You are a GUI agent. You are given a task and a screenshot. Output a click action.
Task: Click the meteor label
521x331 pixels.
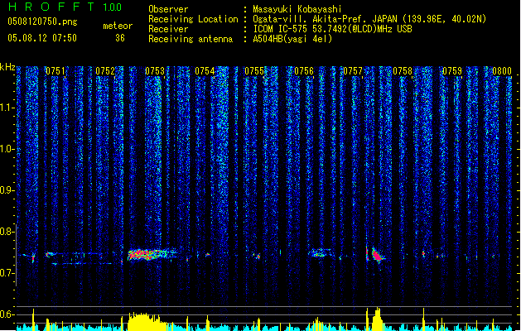click(x=118, y=26)
